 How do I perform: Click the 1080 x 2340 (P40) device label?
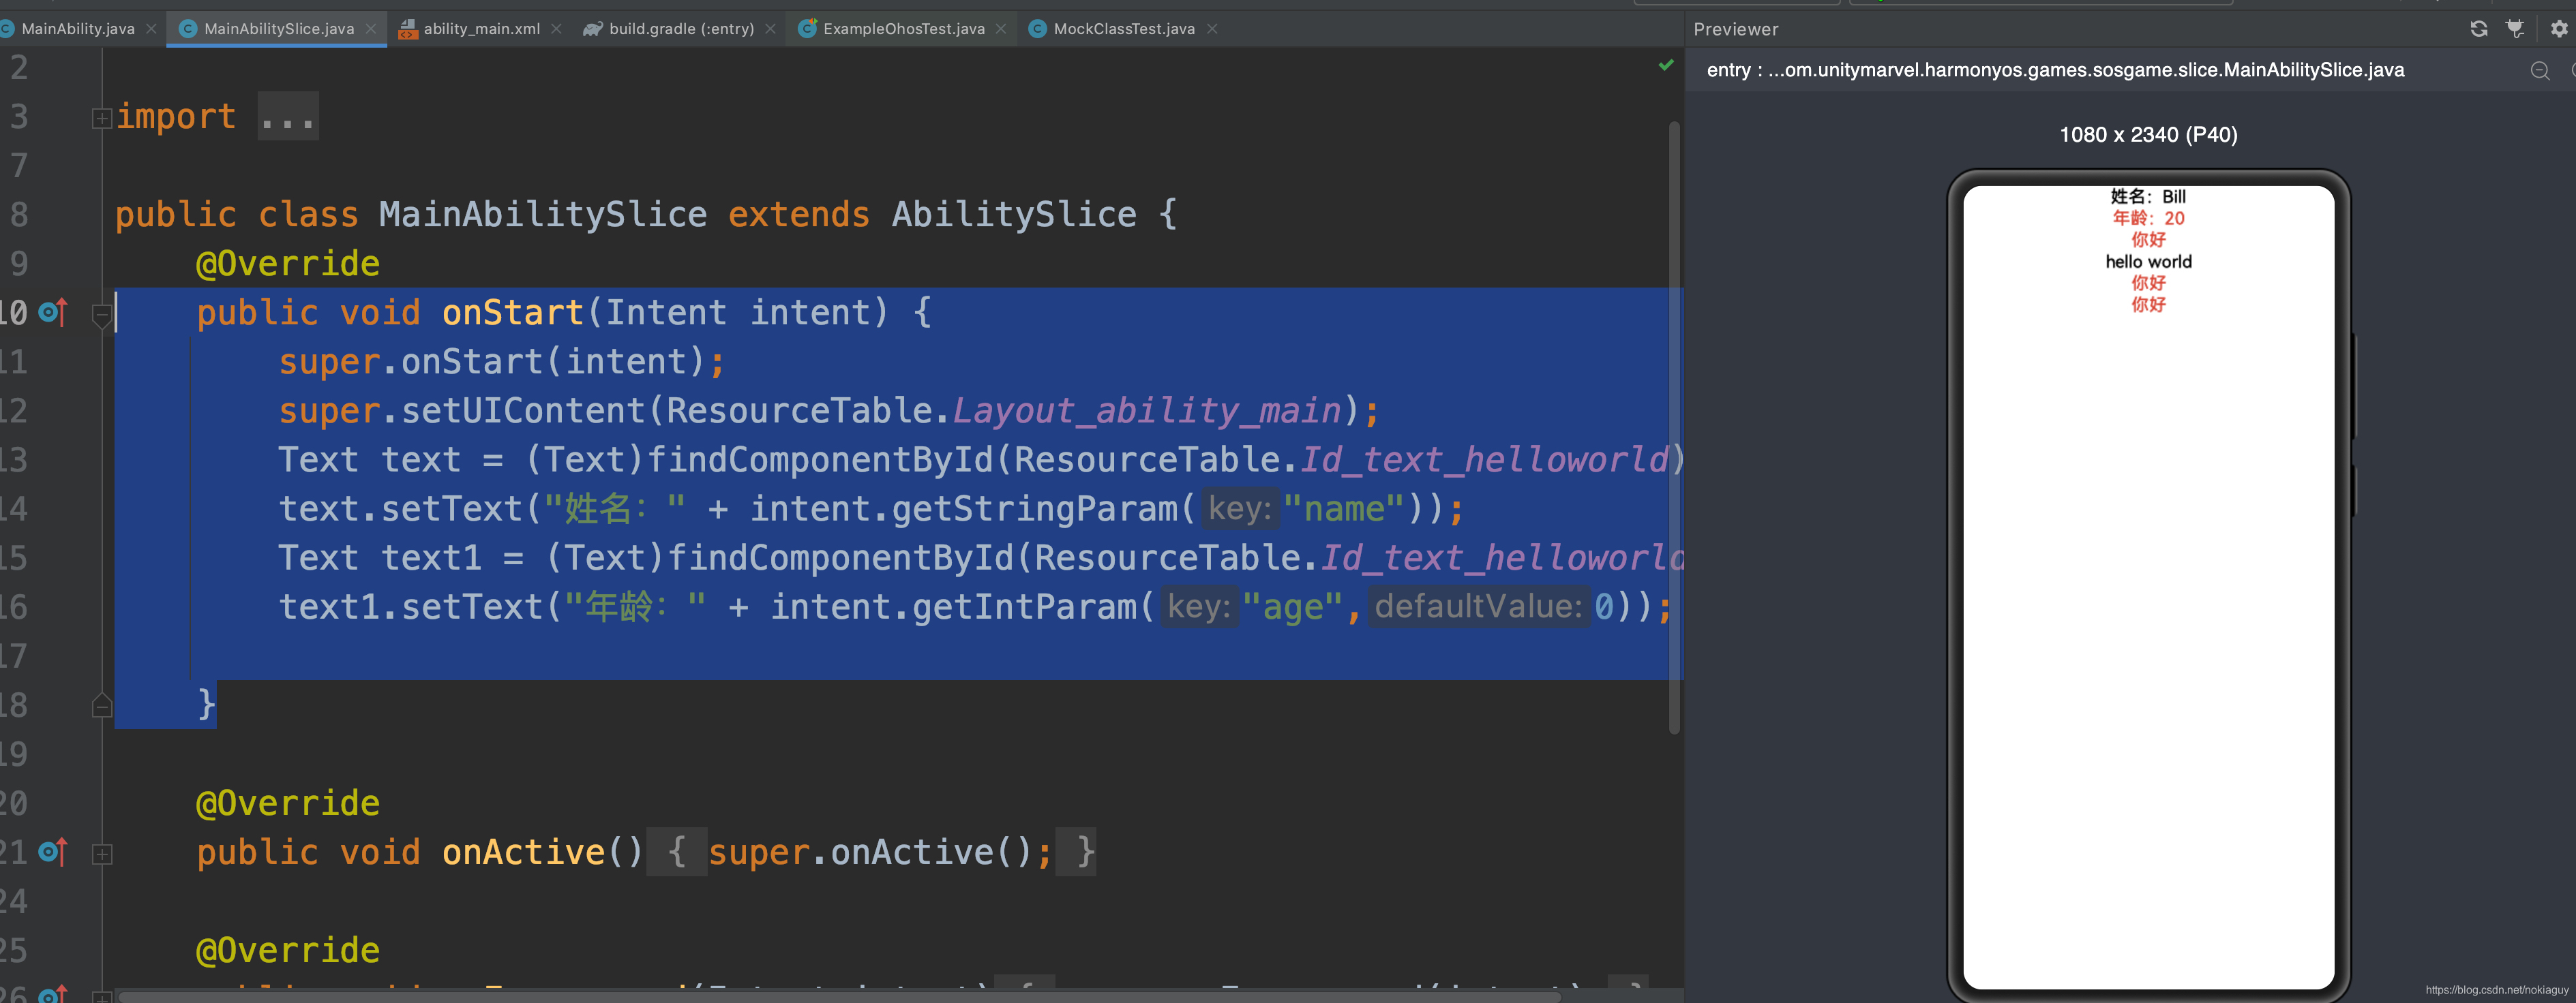point(2148,135)
